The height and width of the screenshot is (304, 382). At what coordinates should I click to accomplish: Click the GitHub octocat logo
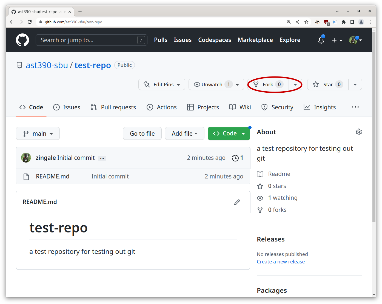(x=22, y=40)
